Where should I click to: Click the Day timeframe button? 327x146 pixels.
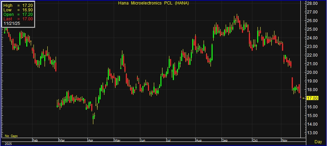(x=318, y=142)
